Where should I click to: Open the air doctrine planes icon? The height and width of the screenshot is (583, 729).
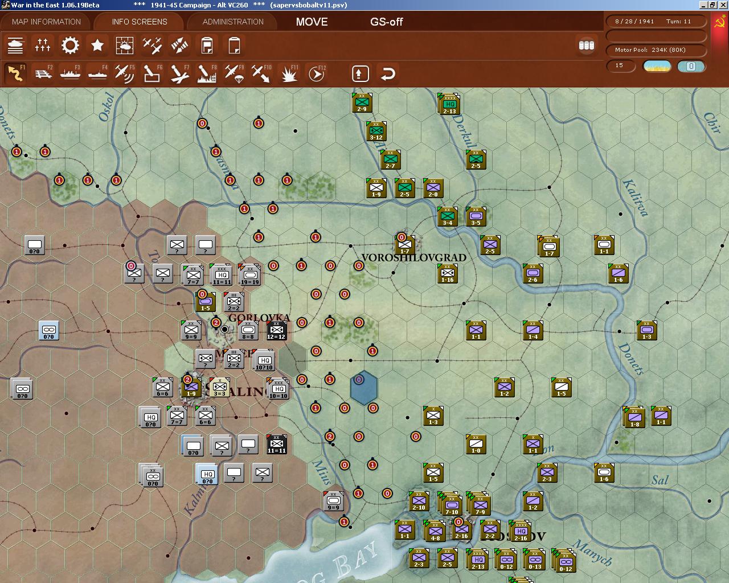click(x=152, y=45)
